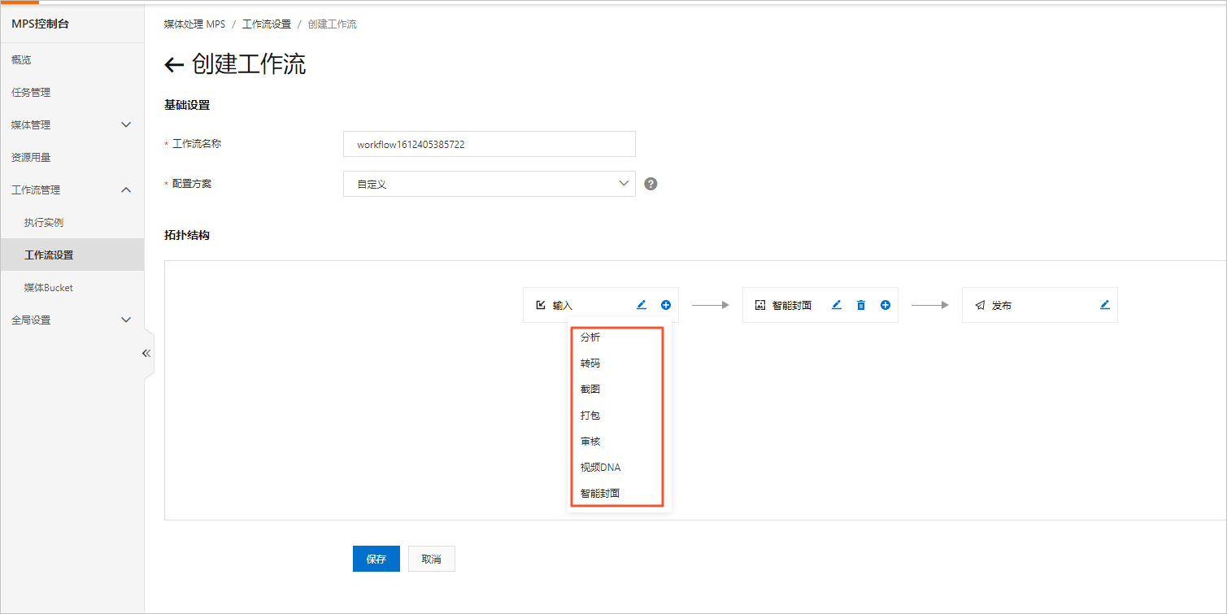Click the 保存 button
Screen dimensions: 1227x614
click(x=376, y=559)
